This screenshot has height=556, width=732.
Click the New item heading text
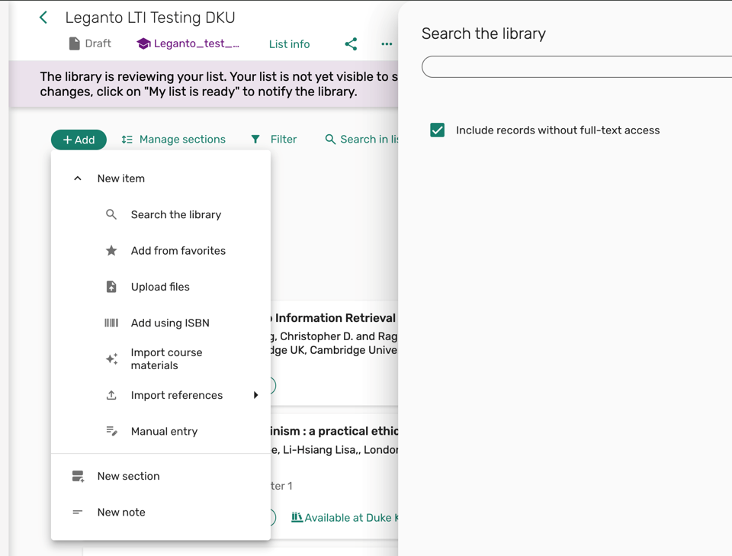(x=121, y=178)
